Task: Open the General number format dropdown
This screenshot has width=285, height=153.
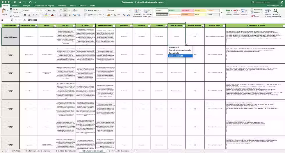Action: pyautogui.click(x=119, y=10)
